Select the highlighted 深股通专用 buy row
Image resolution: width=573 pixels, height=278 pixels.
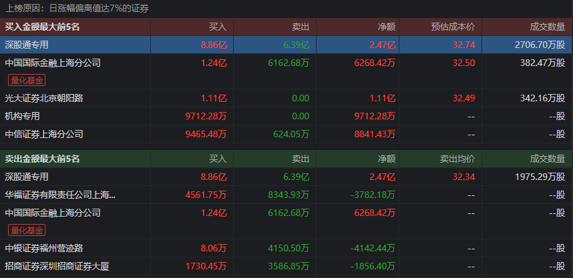click(286, 45)
